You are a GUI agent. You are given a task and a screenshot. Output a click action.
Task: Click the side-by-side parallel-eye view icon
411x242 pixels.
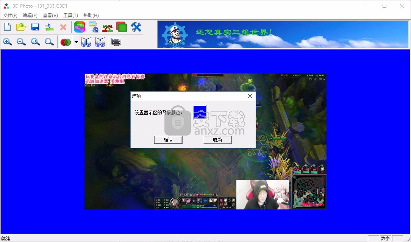click(x=86, y=42)
